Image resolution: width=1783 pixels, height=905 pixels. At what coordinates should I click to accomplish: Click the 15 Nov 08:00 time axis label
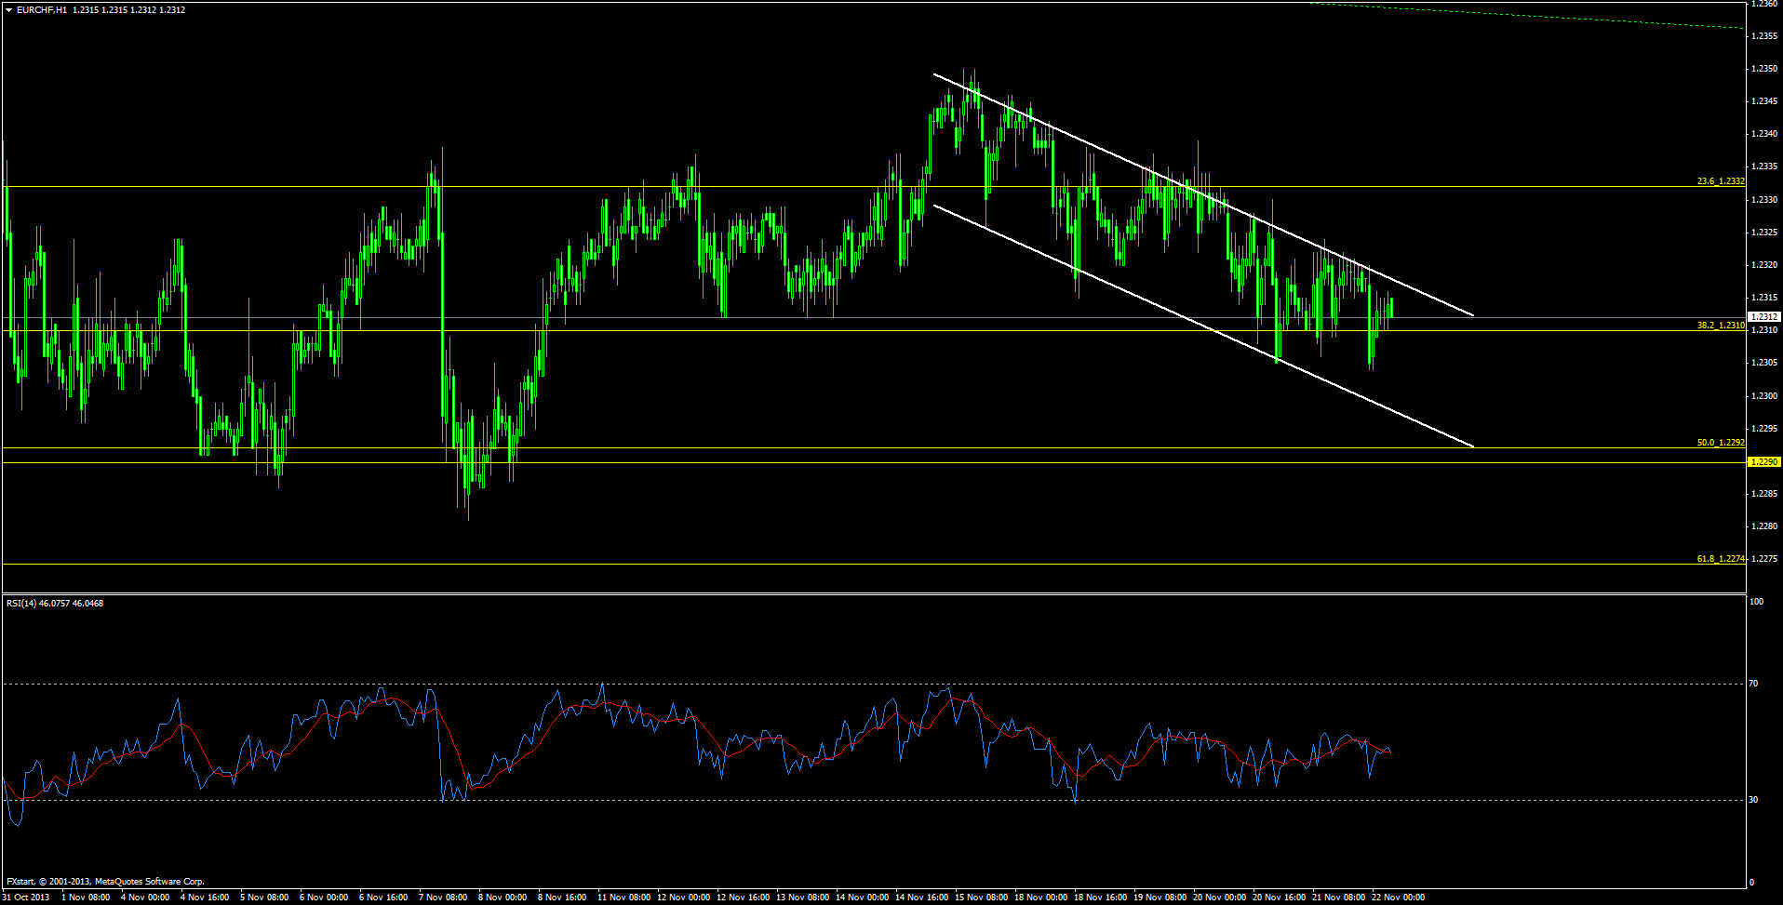click(982, 898)
